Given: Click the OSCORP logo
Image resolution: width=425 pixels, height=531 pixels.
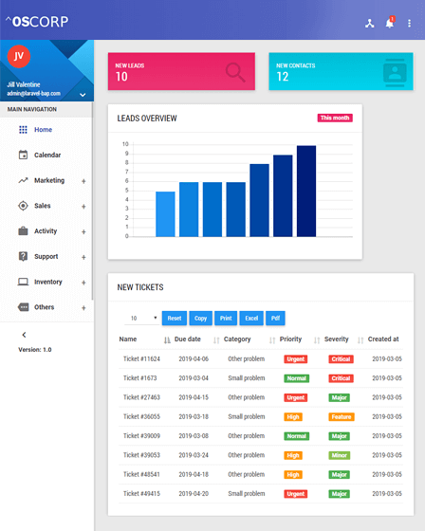Looking at the screenshot, I should pos(37,22).
